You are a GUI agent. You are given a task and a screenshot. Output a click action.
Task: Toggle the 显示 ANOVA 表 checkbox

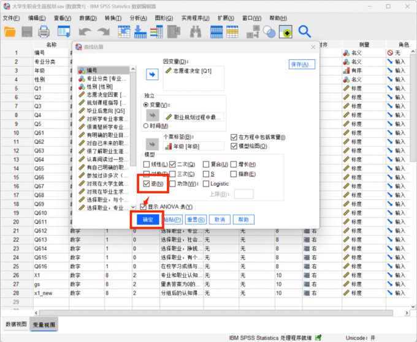[143, 207]
